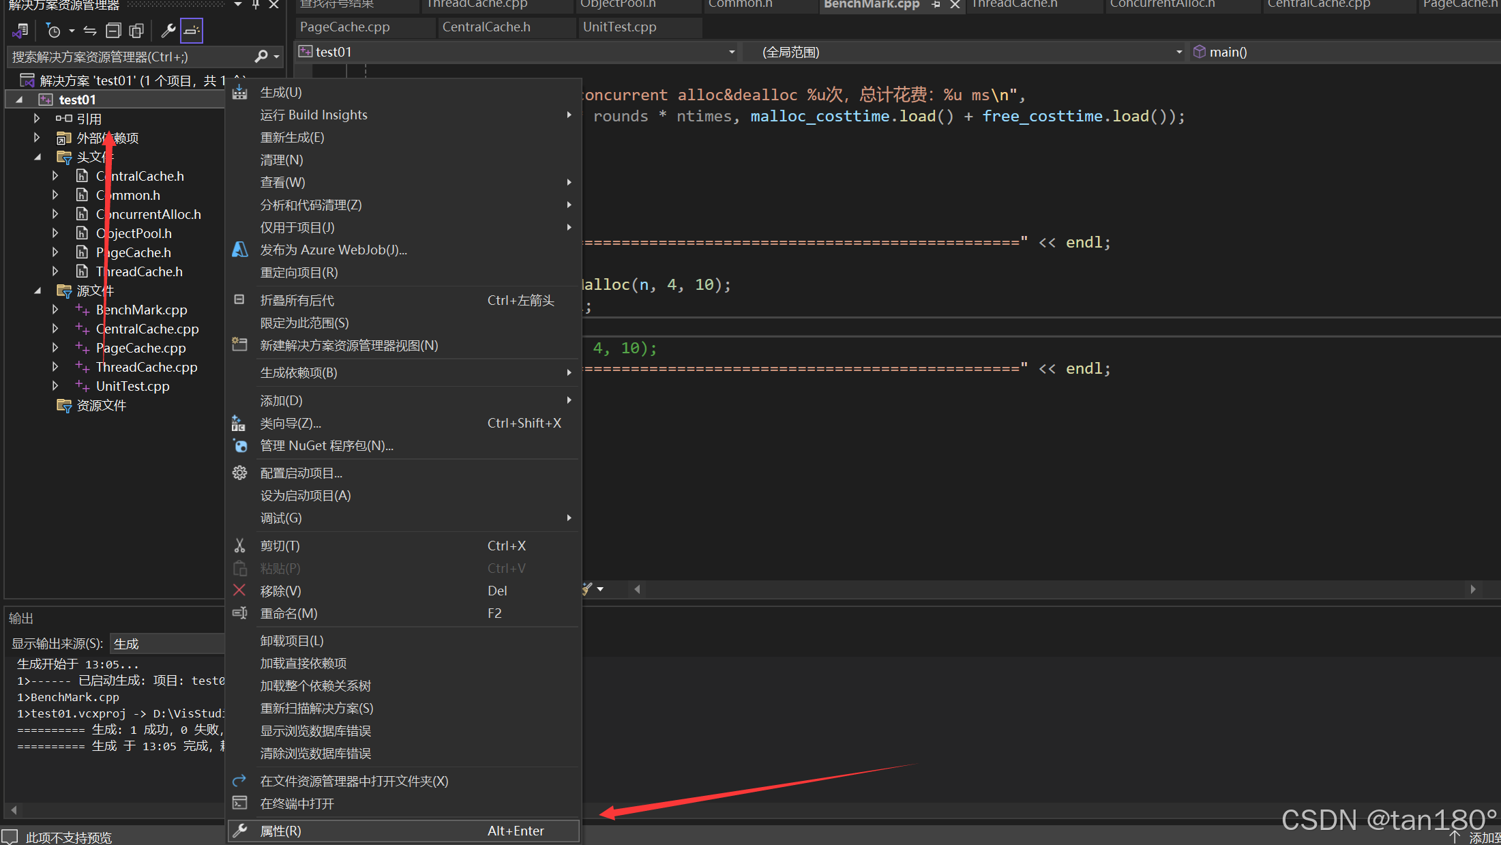Close the BenchMark.cpp tab
Image resolution: width=1501 pixels, height=845 pixels.
point(955,5)
